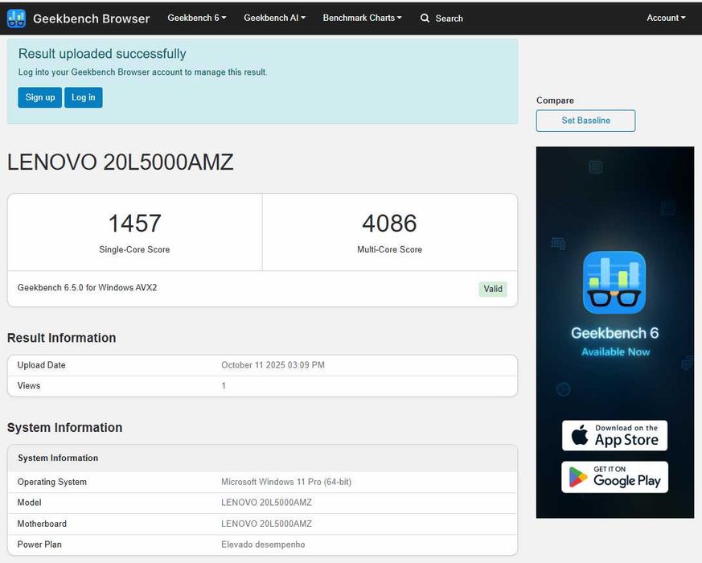
Task: Click the Power Plan label
Action: [39, 545]
